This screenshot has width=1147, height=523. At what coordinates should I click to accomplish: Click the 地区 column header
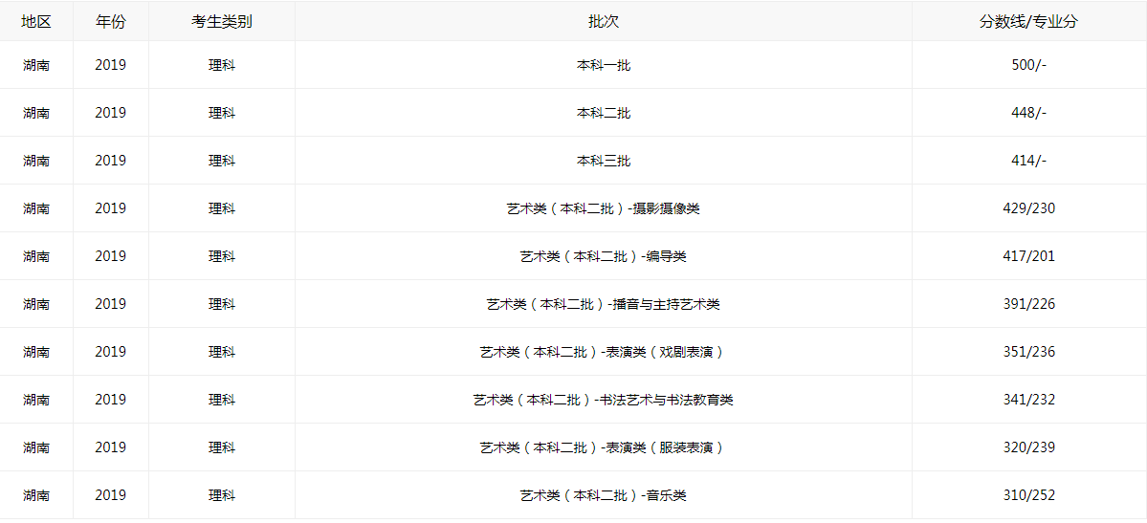pos(36,21)
